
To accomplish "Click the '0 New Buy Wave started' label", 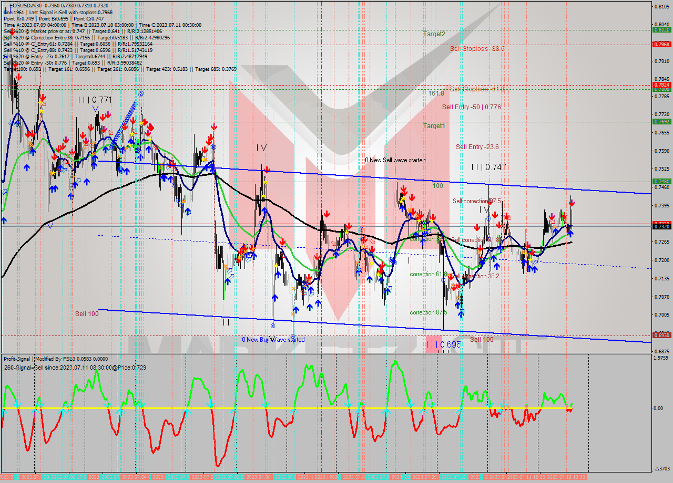I will click(x=273, y=339).
